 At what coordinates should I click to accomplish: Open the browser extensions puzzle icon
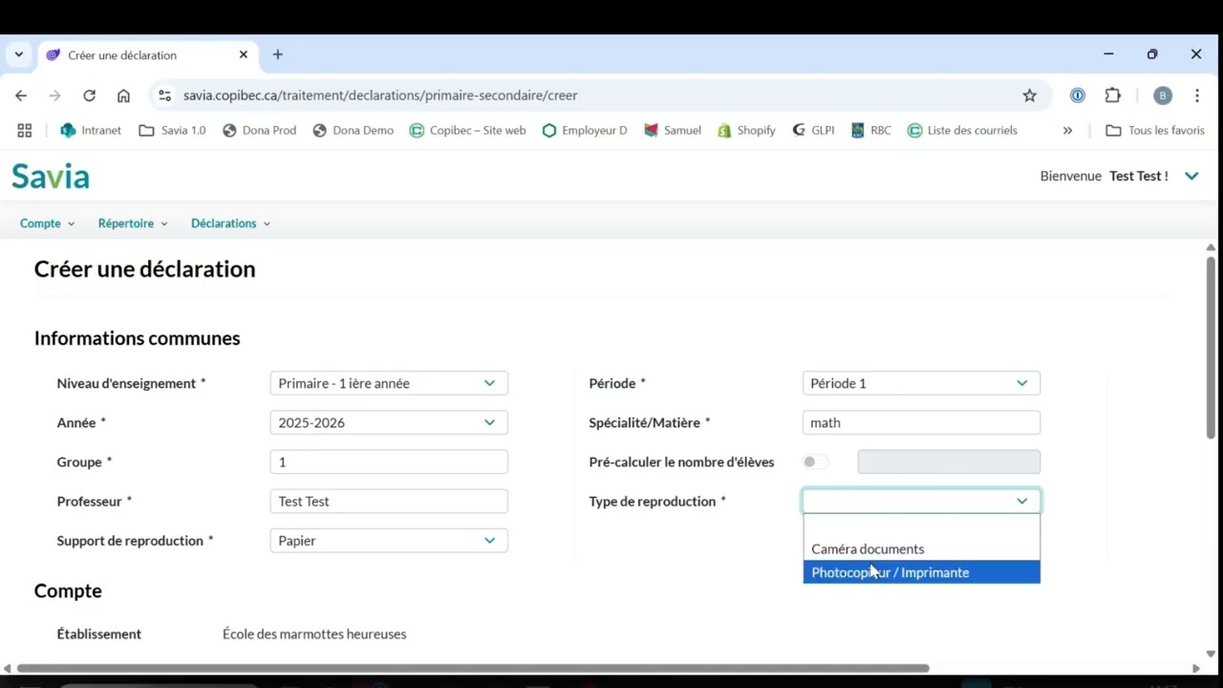1112,96
